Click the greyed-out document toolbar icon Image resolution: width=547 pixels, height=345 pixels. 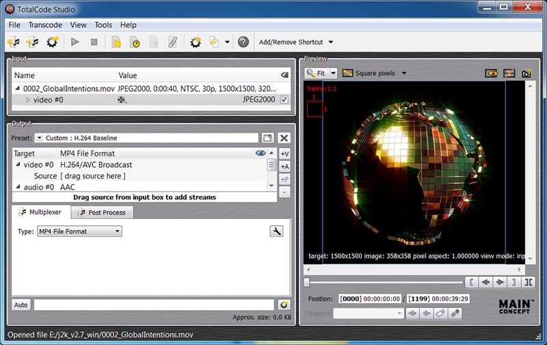[x=153, y=42]
